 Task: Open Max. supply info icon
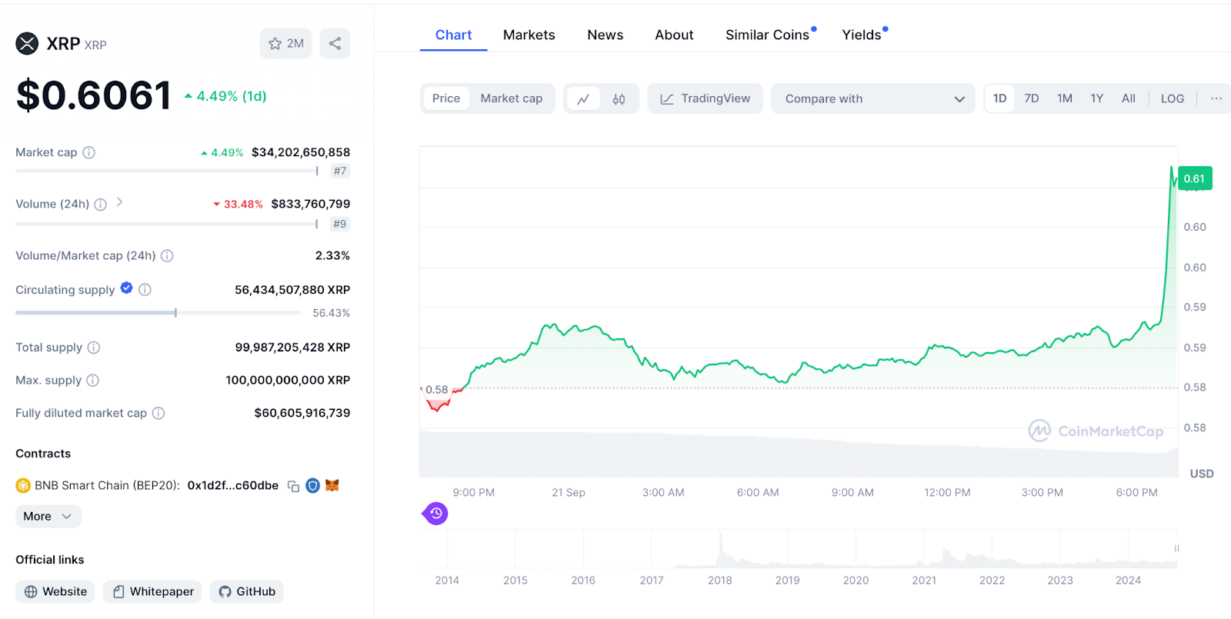pos(92,380)
